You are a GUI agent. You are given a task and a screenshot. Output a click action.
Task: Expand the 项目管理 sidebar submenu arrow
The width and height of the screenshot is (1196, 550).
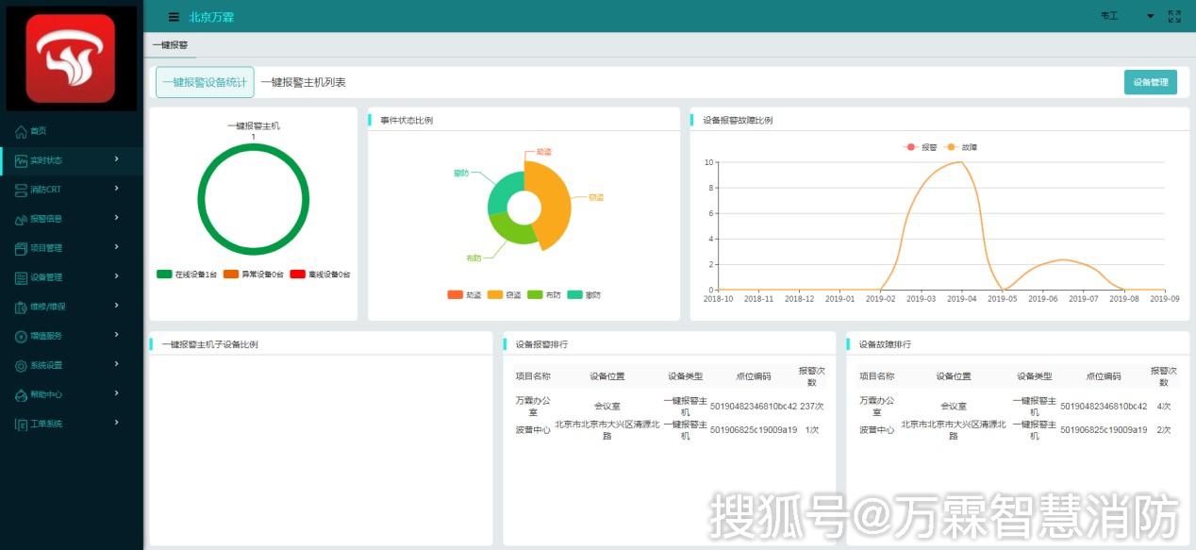[117, 247]
